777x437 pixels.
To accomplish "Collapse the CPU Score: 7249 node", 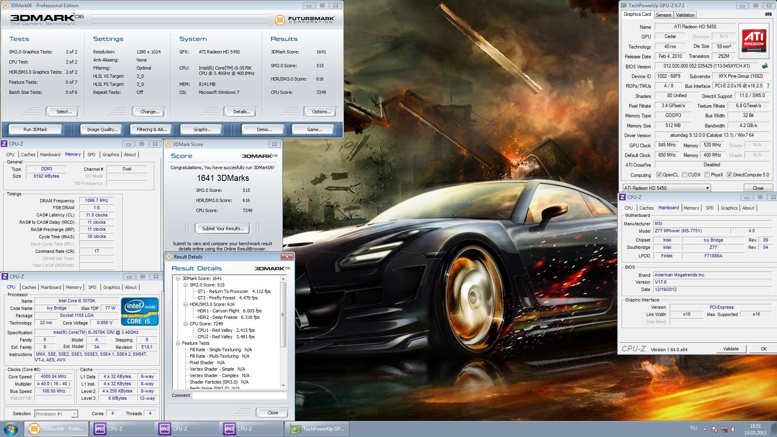I will pos(186,324).
